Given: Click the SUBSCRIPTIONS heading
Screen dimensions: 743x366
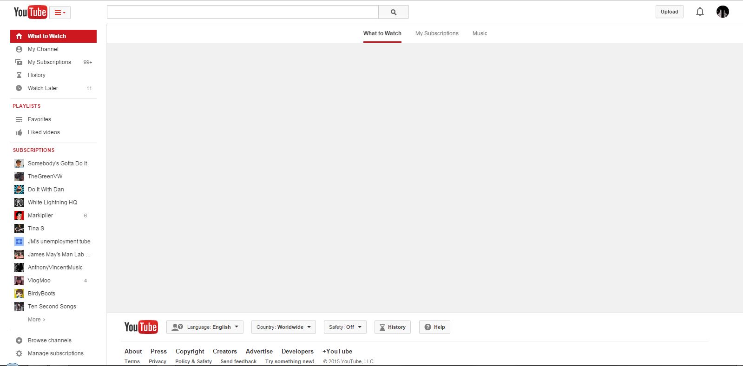Looking at the screenshot, I should point(33,150).
